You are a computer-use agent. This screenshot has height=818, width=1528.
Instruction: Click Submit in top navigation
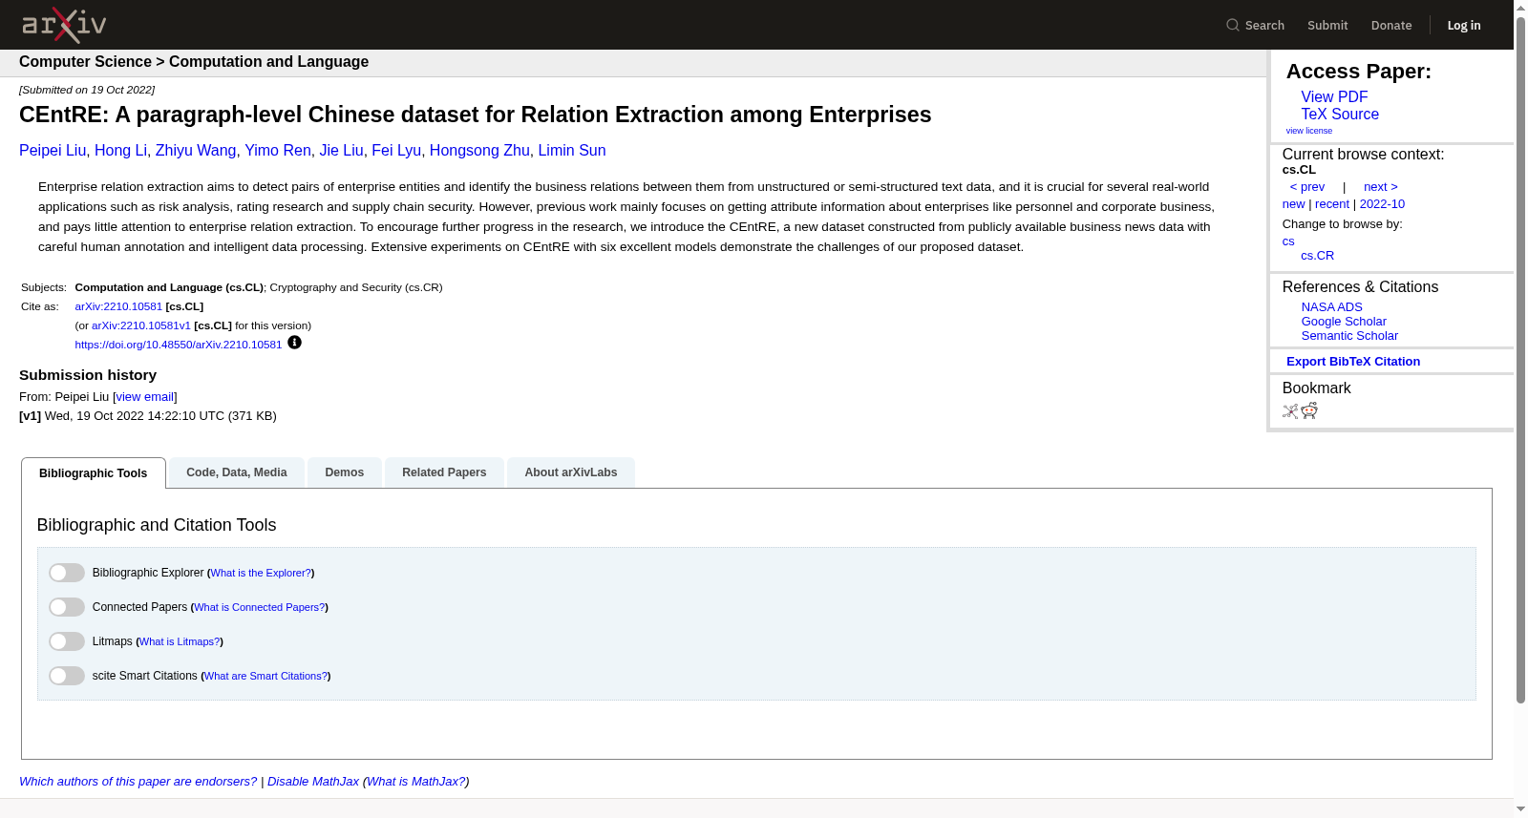pyautogui.click(x=1327, y=26)
